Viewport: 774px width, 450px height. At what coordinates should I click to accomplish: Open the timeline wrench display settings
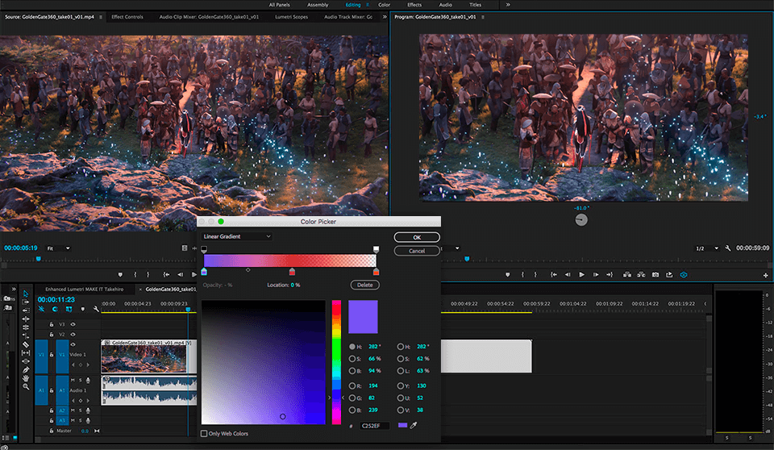(x=96, y=309)
